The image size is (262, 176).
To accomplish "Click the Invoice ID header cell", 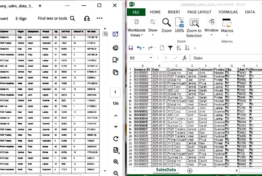I will (142, 69).
